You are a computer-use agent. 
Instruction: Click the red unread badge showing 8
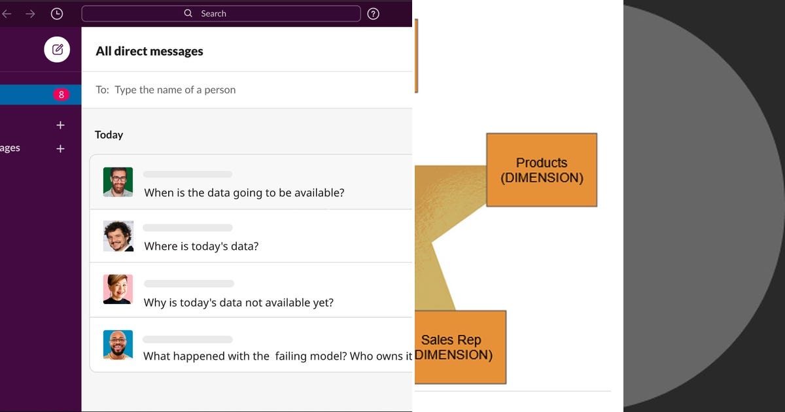click(61, 95)
